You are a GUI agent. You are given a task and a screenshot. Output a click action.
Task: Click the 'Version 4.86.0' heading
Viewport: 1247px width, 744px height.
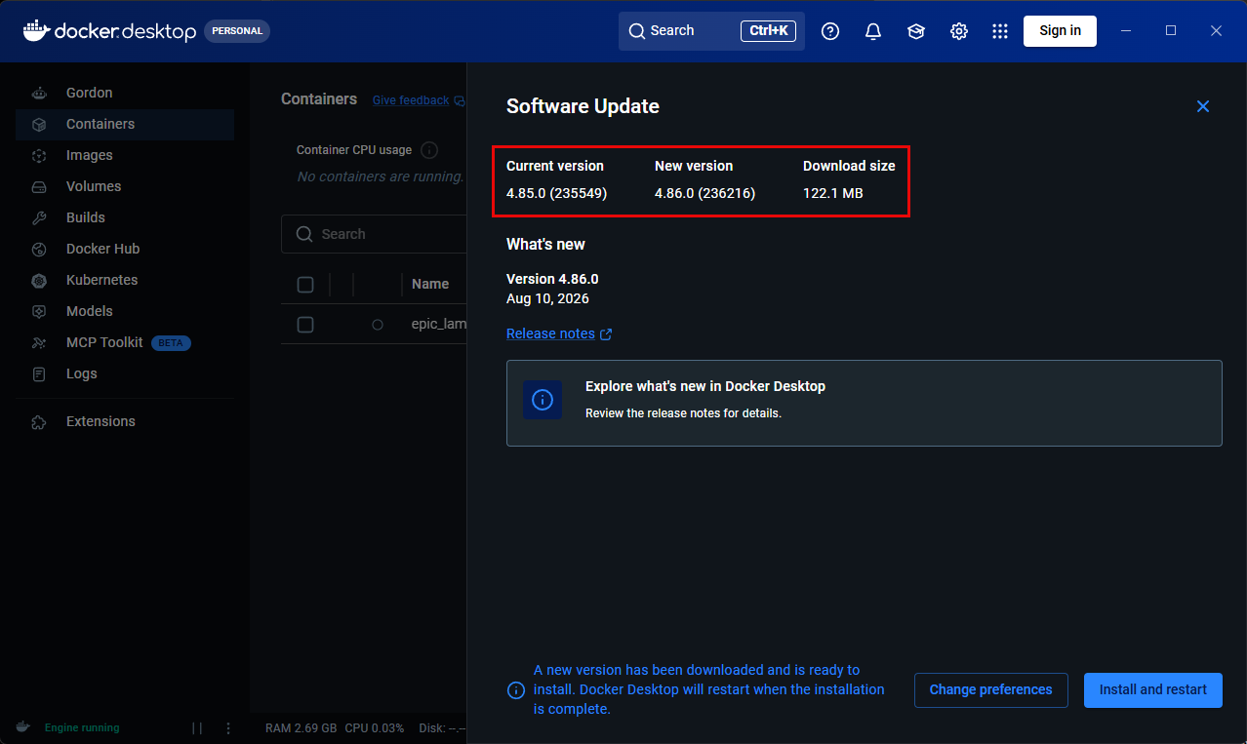(x=552, y=279)
